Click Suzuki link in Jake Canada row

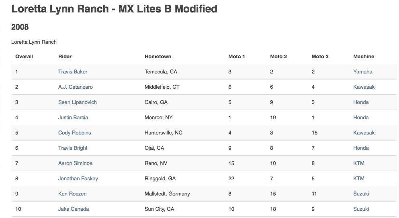(x=361, y=209)
